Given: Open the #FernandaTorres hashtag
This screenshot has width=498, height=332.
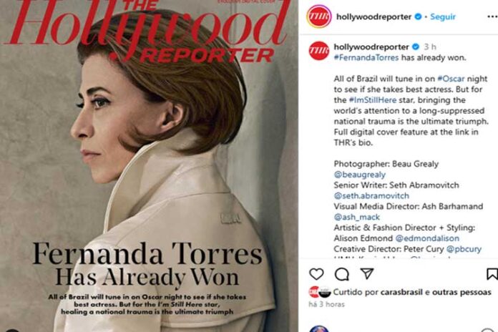Looking at the screenshot, I should pos(366,57).
